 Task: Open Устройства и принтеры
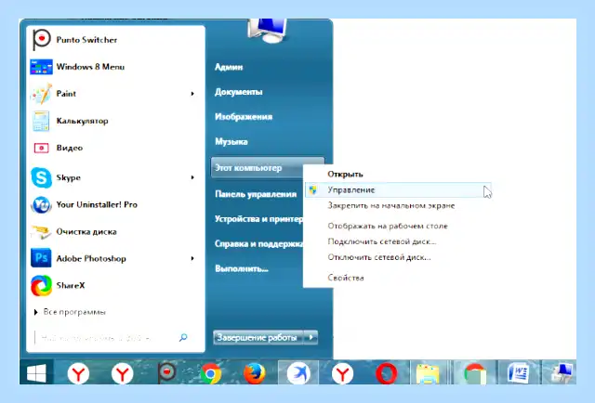tap(258, 219)
